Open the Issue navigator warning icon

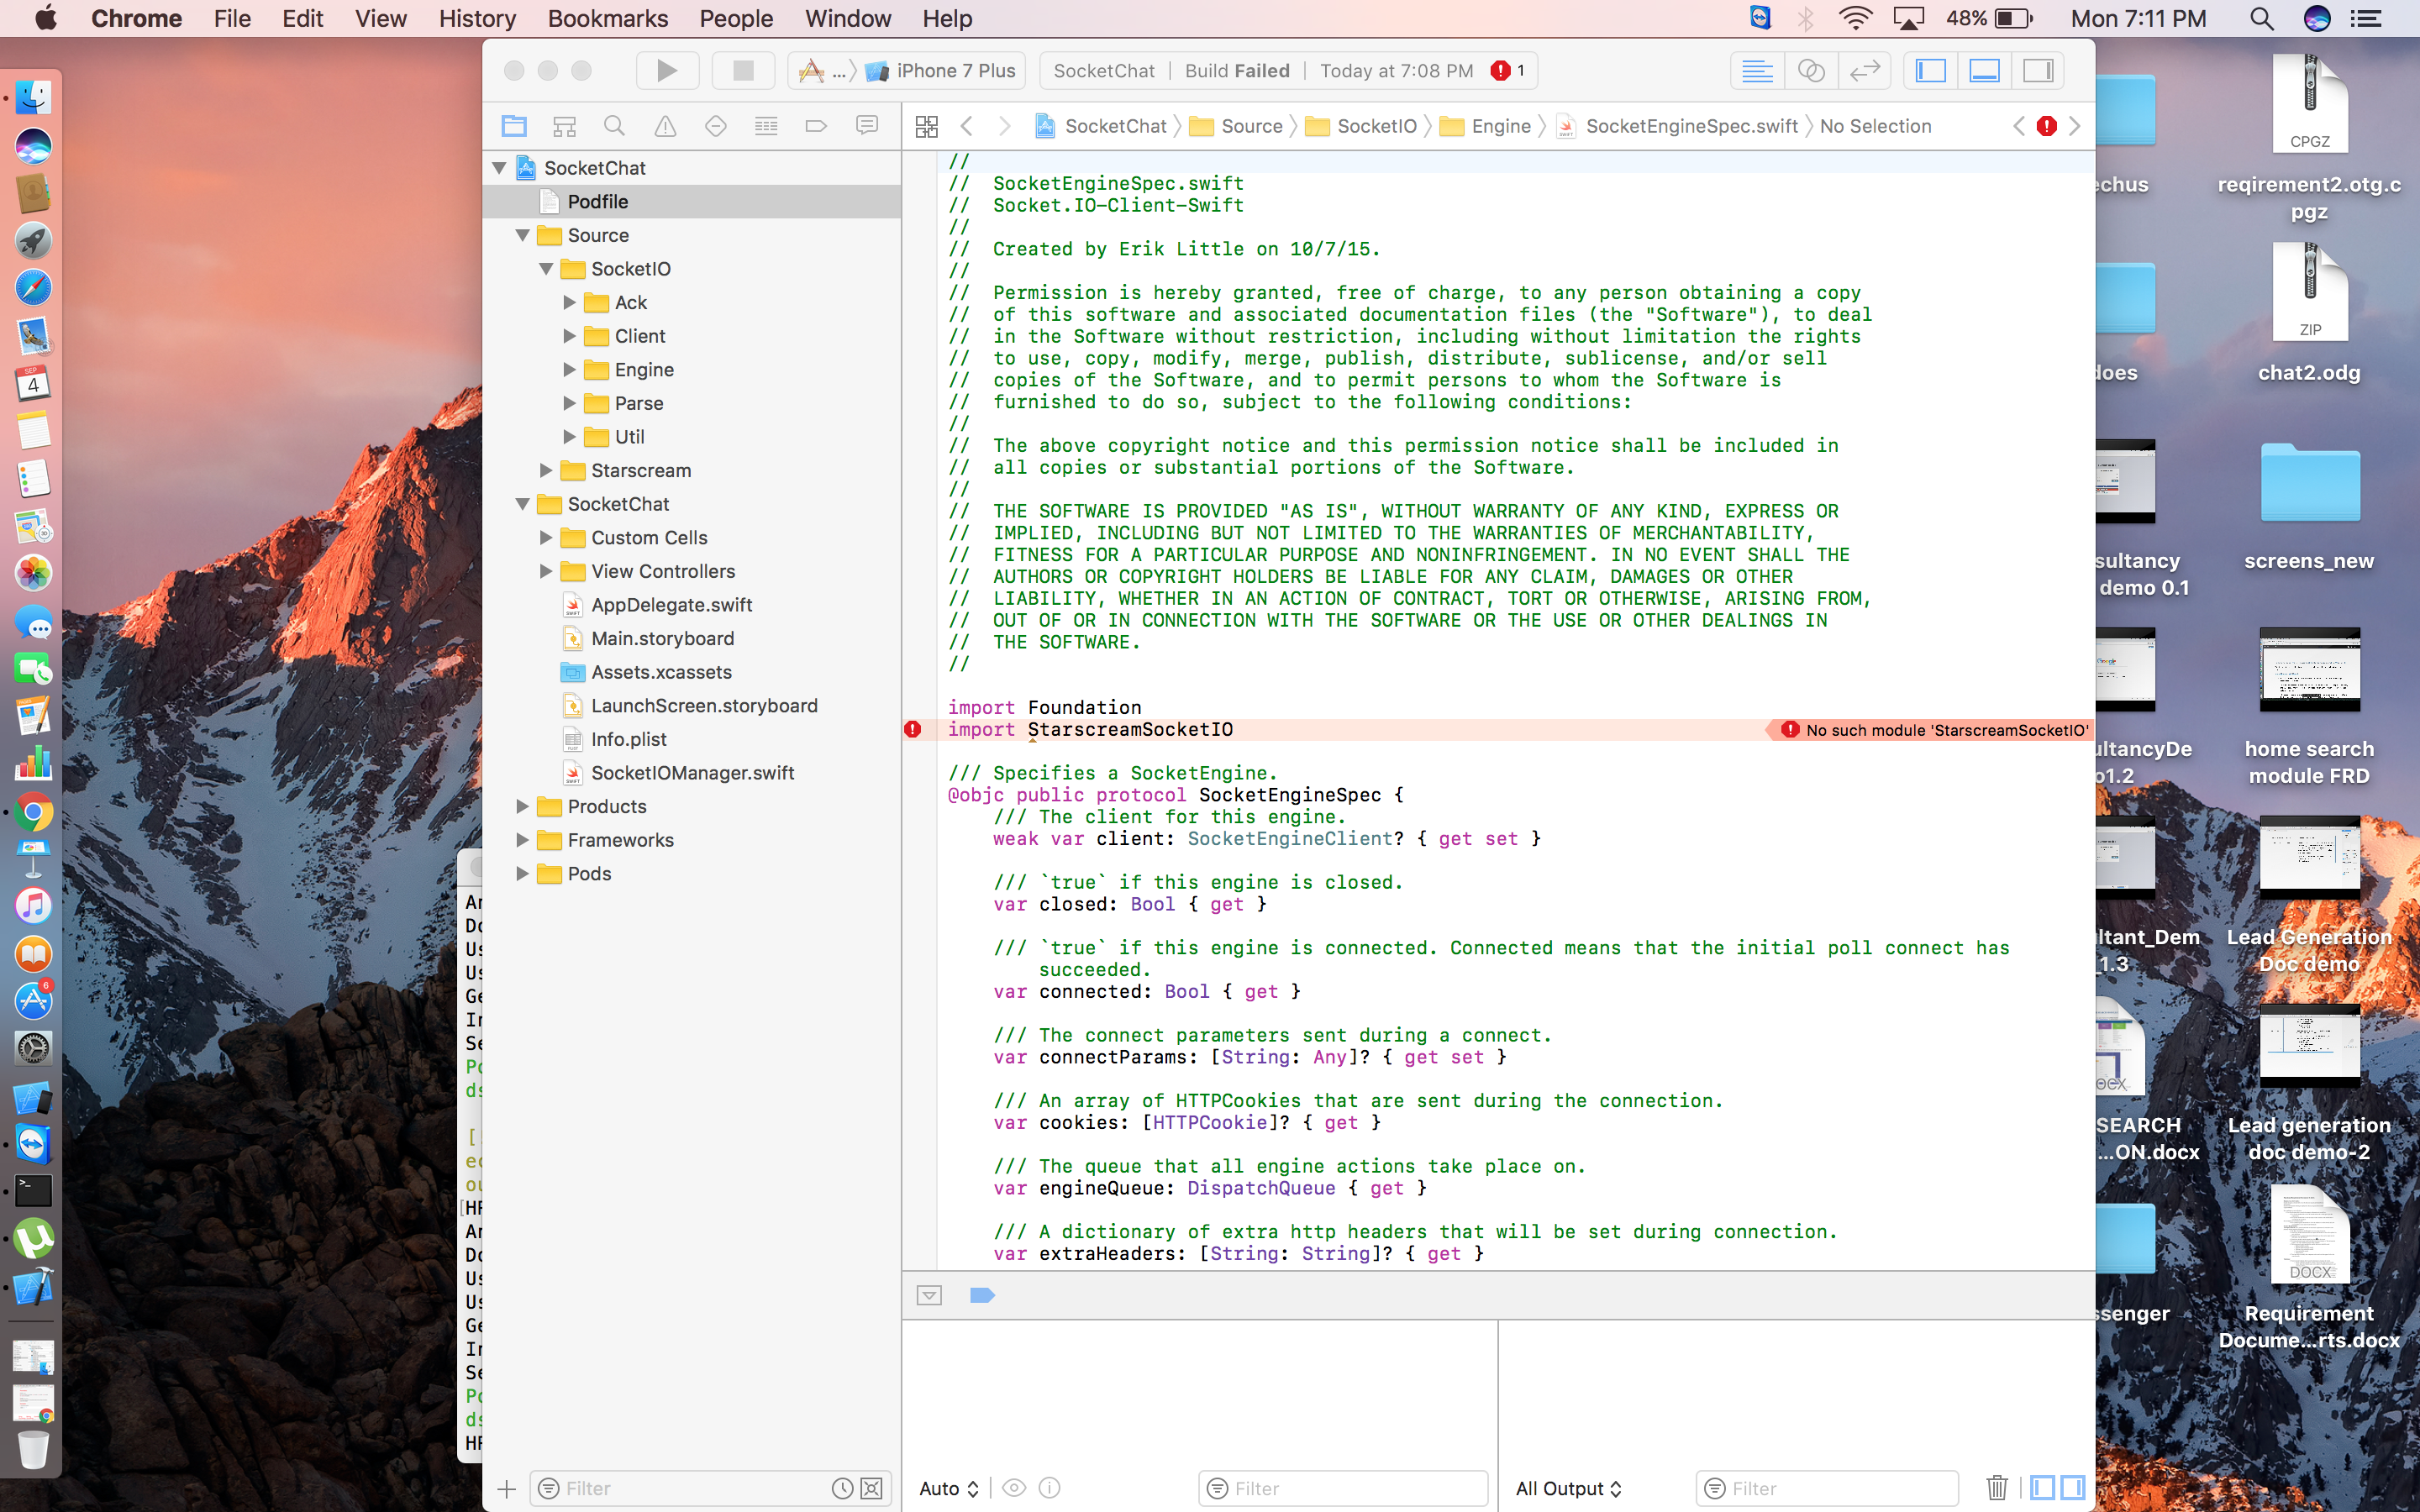pos(665,126)
